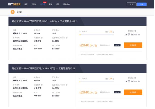Click countdown '23 天 16:44:18' in AntPool card
Viewport: 155px width, 109px height.
(132, 82)
